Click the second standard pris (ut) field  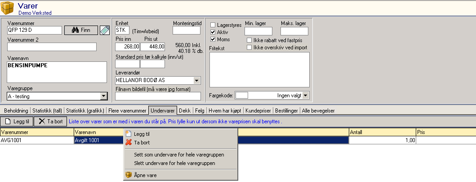tap(152, 64)
